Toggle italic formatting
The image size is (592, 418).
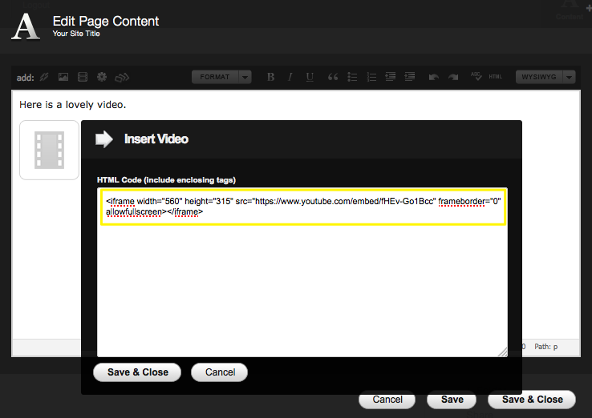pyautogui.click(x=290, y=78)
